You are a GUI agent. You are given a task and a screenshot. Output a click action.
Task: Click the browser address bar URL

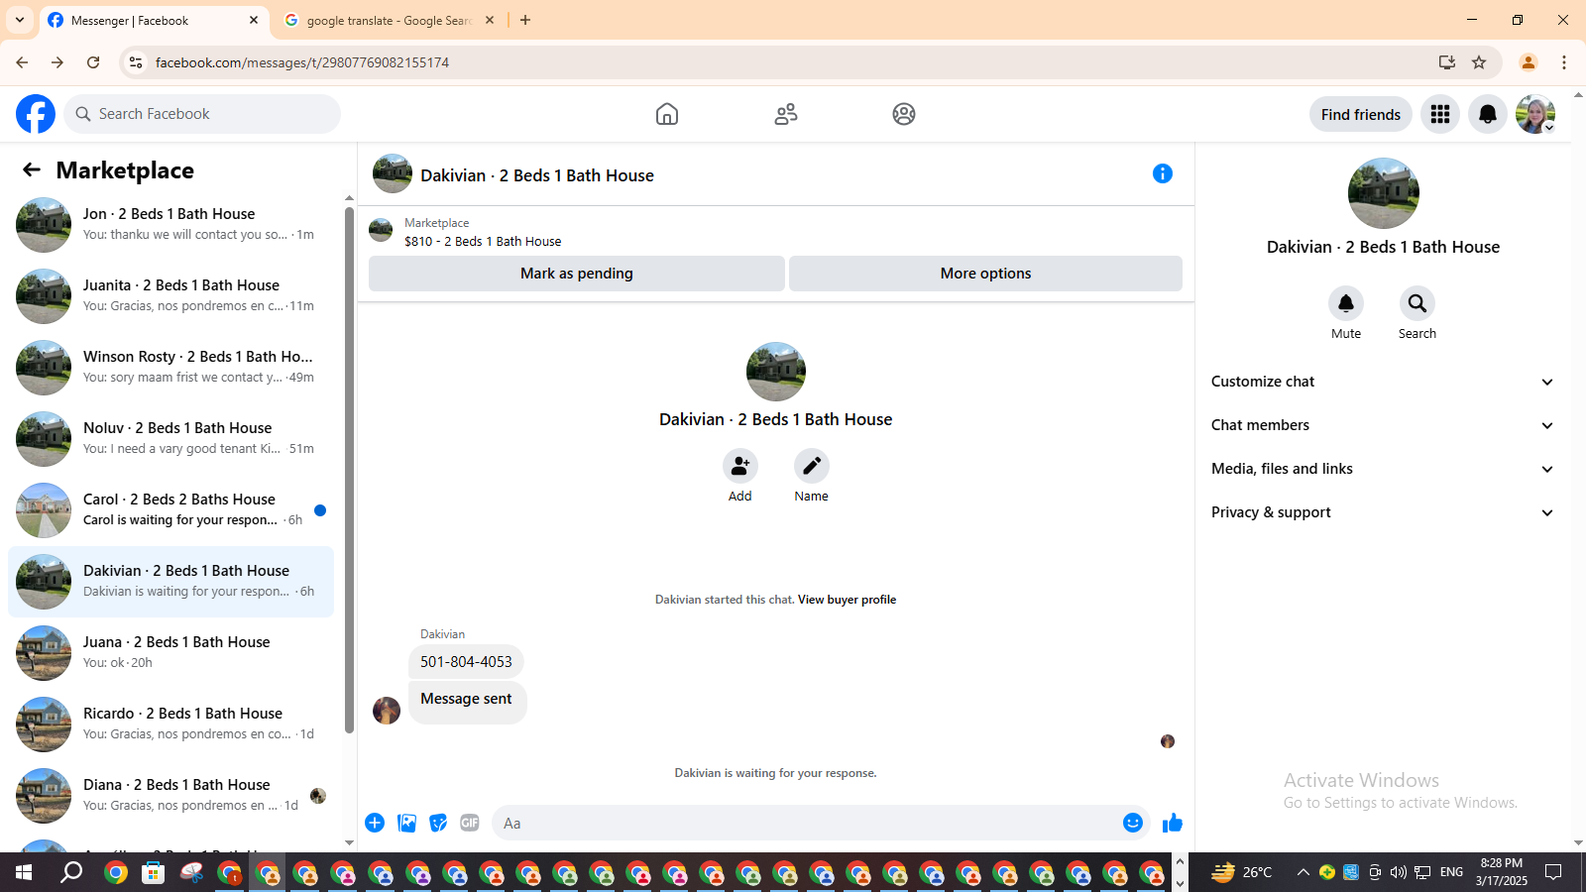[x=302, y=62]
